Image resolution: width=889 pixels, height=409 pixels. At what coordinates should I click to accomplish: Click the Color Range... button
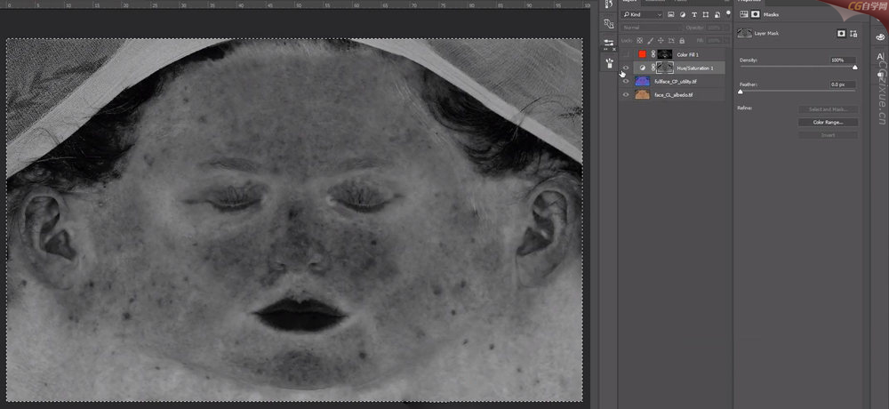click(x=828, y=122)
